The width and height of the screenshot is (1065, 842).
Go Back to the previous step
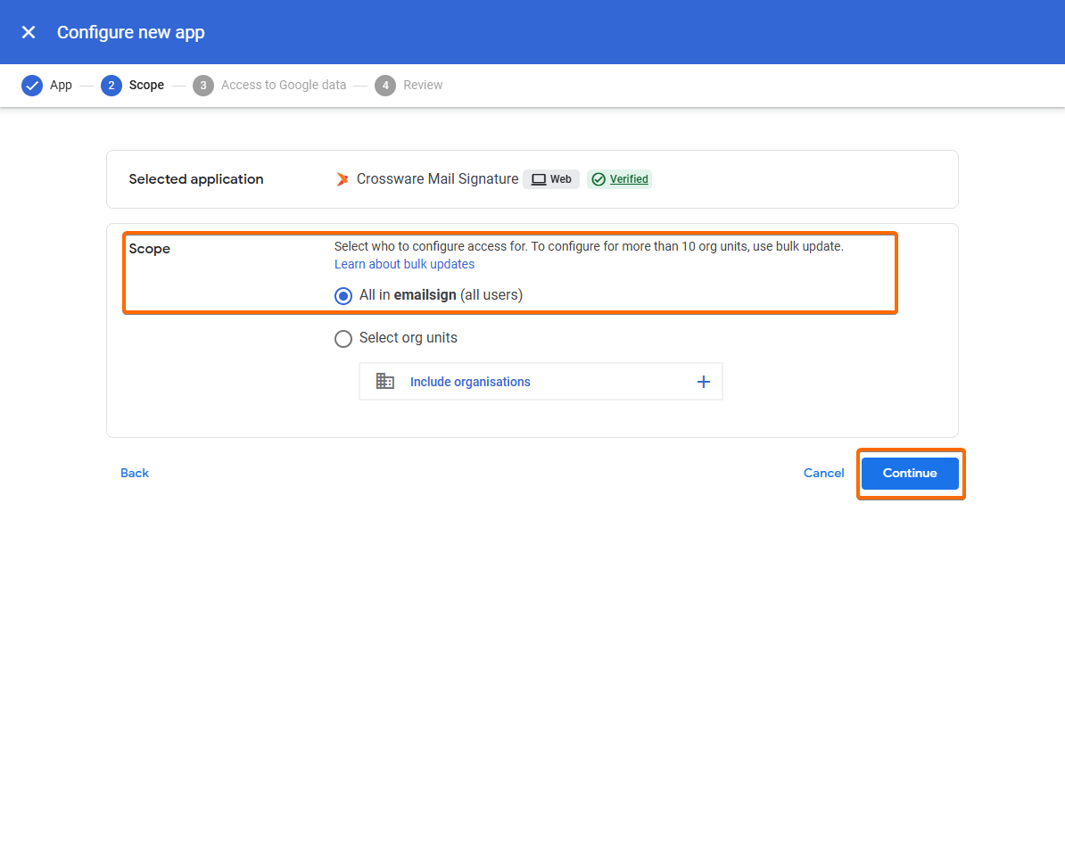click(135, 474)
